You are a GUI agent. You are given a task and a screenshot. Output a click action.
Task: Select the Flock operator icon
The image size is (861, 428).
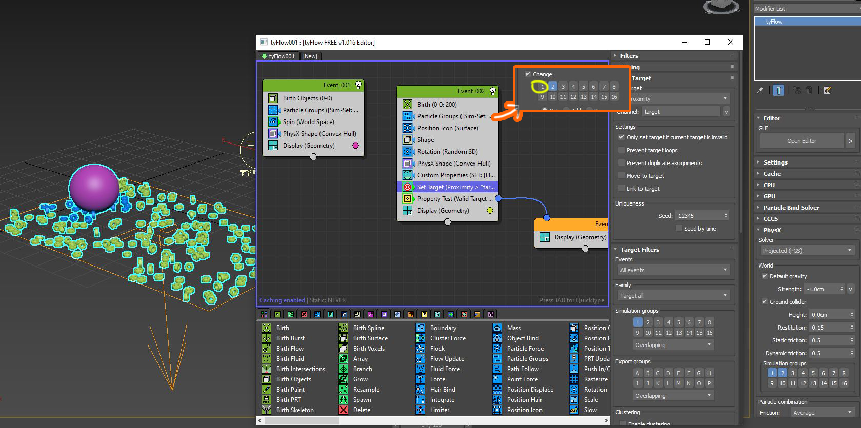coord(420,349)
